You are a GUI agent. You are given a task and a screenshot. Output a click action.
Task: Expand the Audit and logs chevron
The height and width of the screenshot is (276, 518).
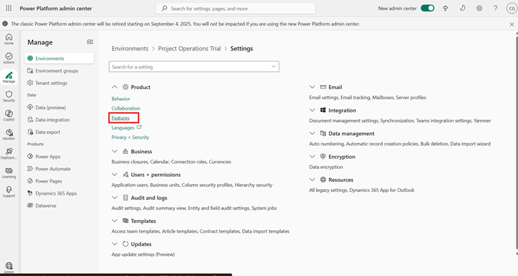coord(114,197)
